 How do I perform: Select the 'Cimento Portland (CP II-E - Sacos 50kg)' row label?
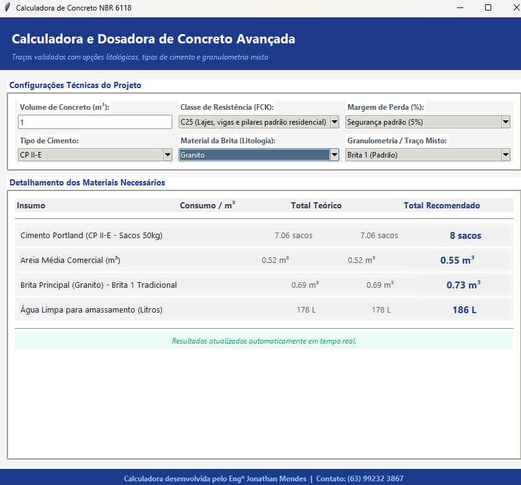(x=91, y=236)
